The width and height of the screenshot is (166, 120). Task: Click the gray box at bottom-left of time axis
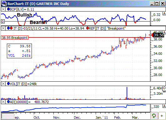coord(8,116)
